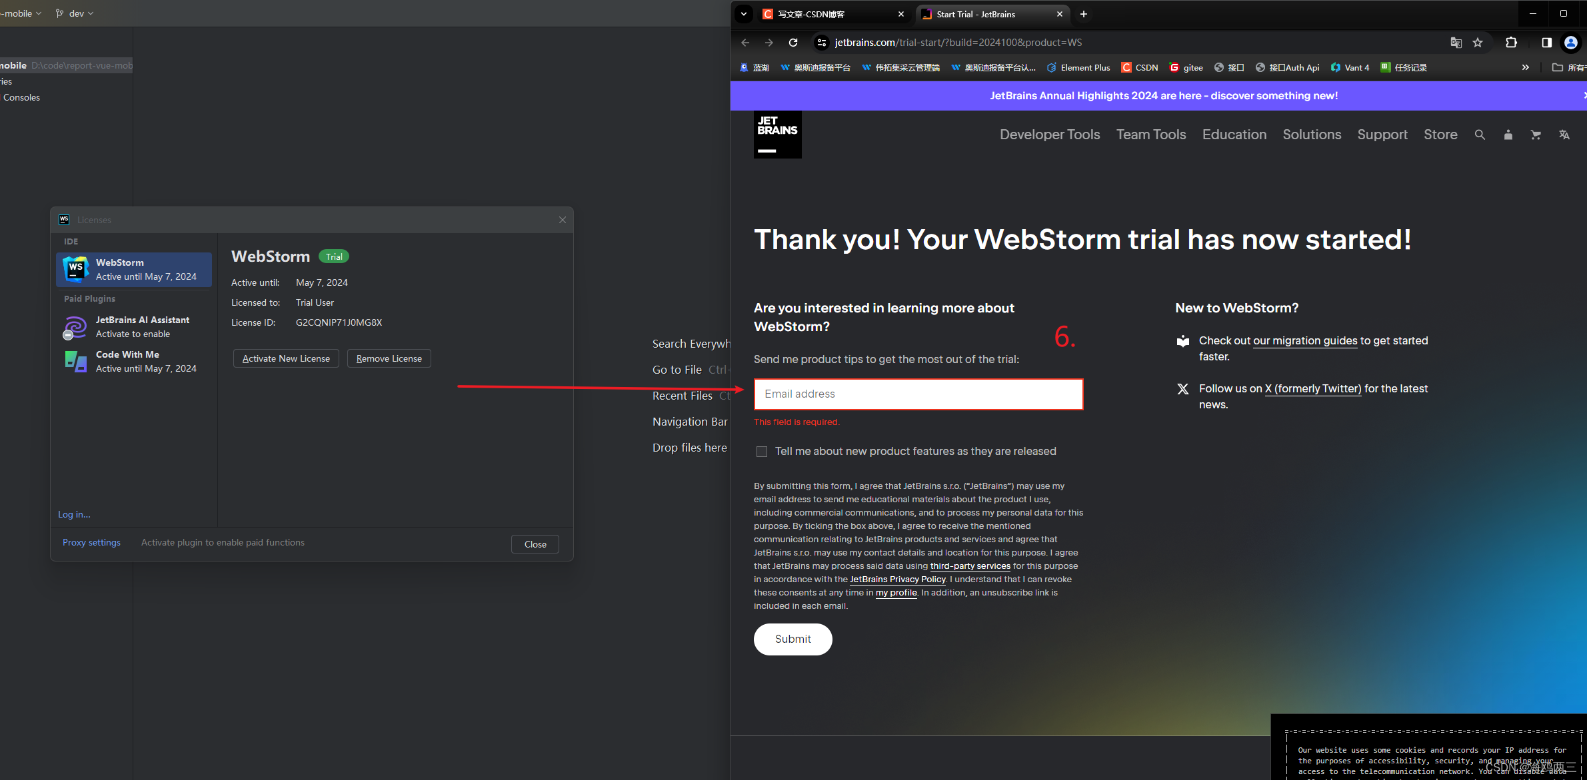Image resolution: width=1587 pixels, height=780 pixels.
Task: Close the CSDN blog tab
Action: pyautogui.click(x=901, y=14)
